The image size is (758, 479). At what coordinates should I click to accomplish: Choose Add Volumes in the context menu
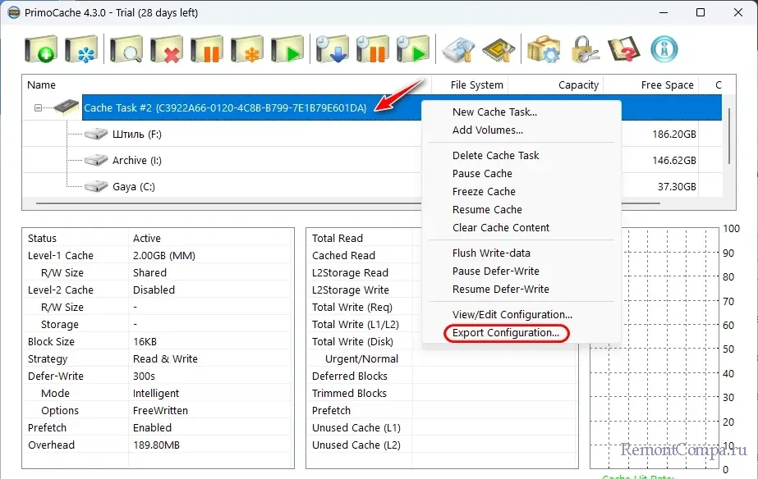pyautogui.click(x=487, y=130)
